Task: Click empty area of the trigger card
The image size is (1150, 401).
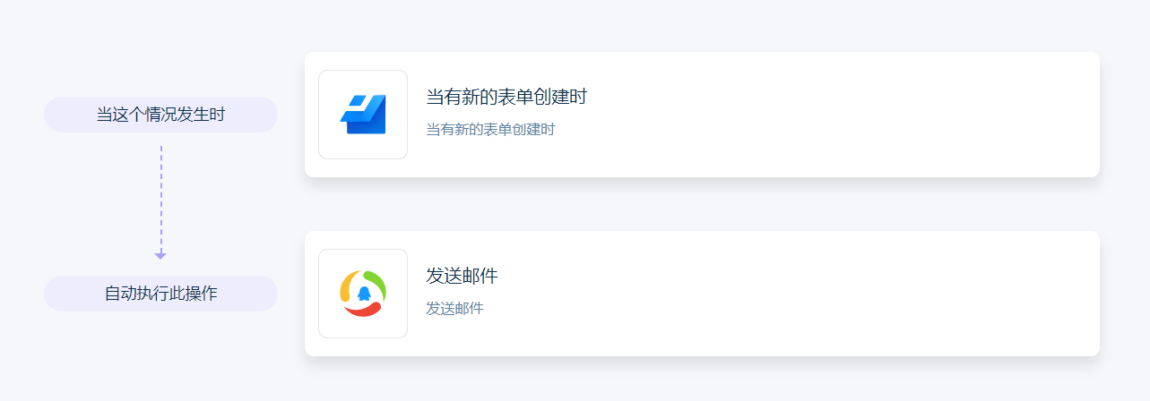Action: [x=834, y=115]
